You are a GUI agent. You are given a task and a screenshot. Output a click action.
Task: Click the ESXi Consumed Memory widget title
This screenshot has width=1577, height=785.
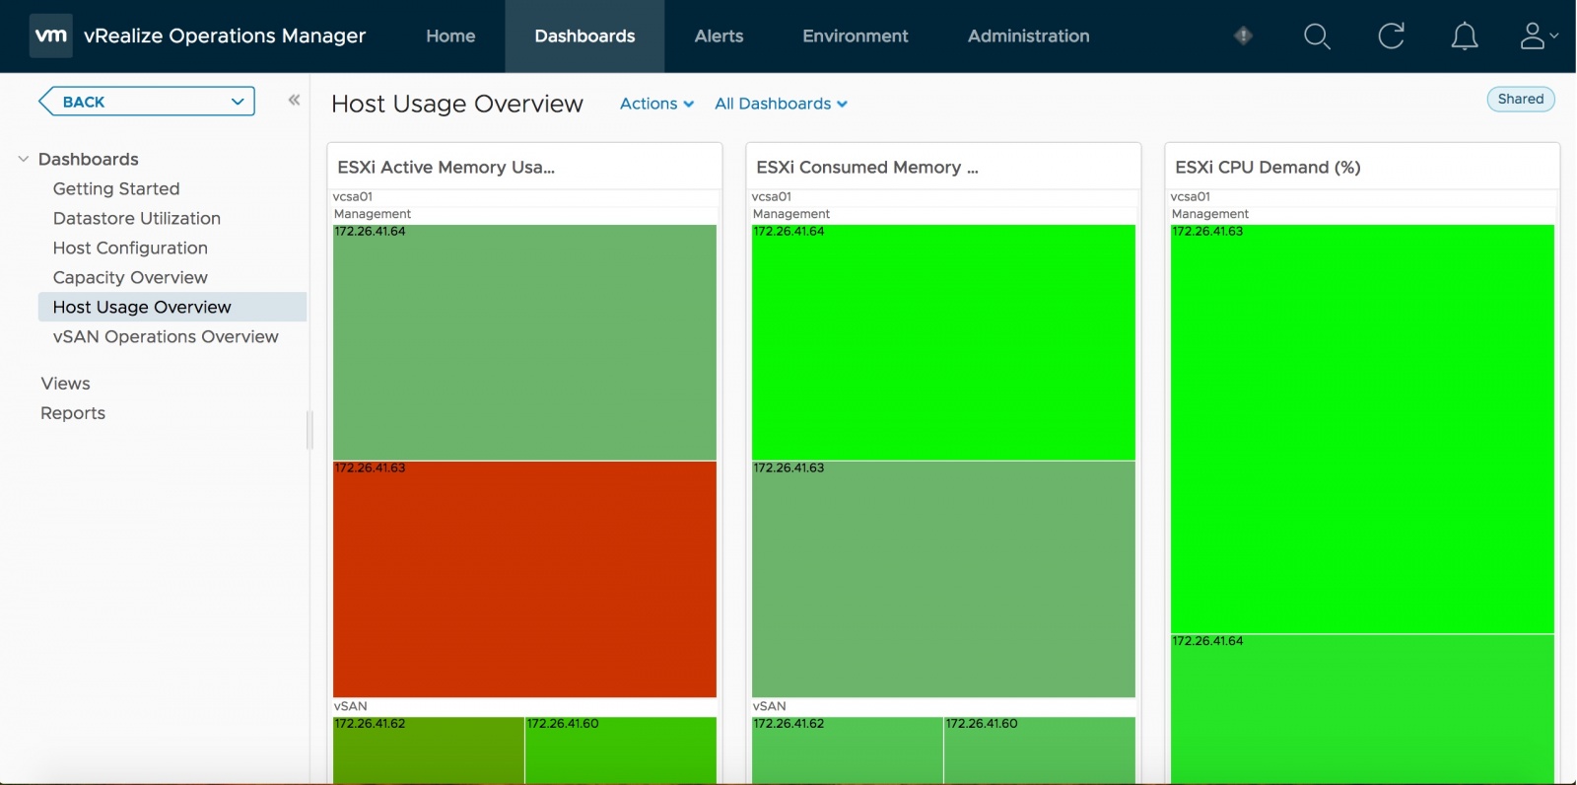point(866,167)
